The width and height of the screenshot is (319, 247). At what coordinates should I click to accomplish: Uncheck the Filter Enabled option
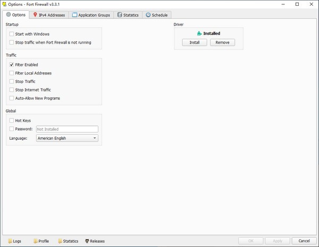(x=12, y=65)
